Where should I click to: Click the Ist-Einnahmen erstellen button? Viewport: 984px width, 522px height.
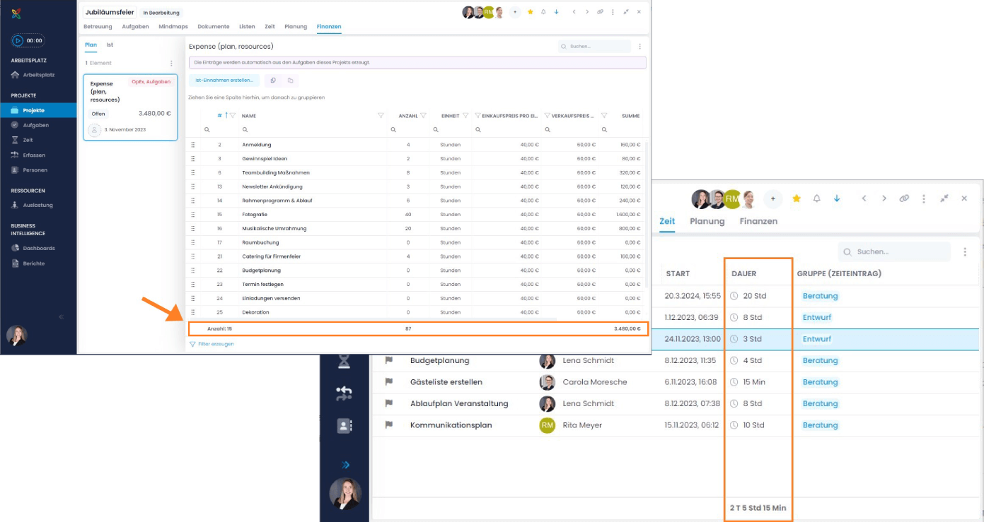point(224,81)
